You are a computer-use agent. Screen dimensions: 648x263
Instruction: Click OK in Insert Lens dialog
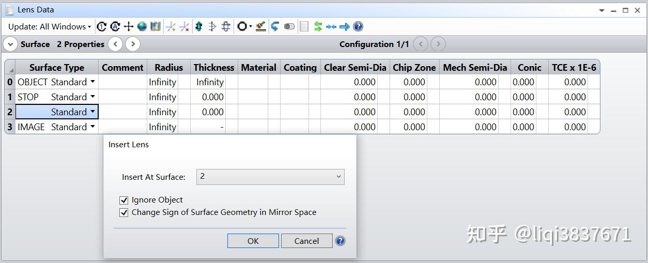pyautogui.click(x=253, y=241)
